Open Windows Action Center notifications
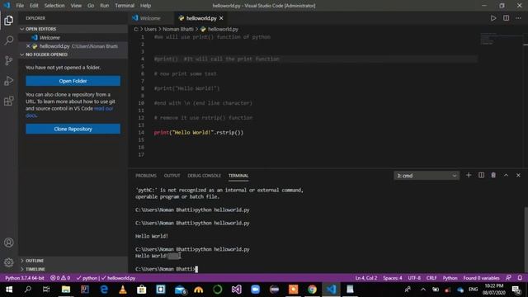 (516, 290)
